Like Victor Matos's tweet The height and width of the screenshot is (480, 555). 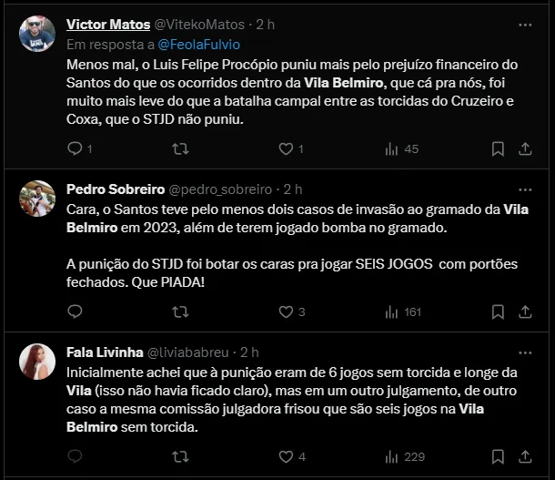pos(286,148)
